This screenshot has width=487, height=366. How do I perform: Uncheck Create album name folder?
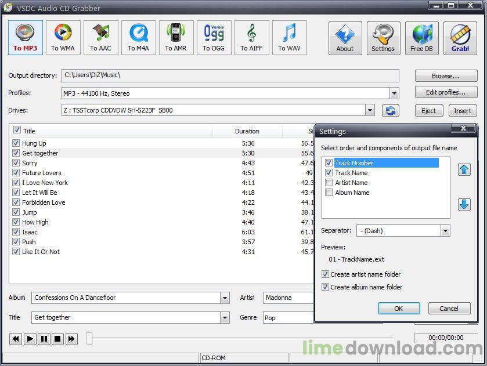pyautogui.click(x=325, y=287)
